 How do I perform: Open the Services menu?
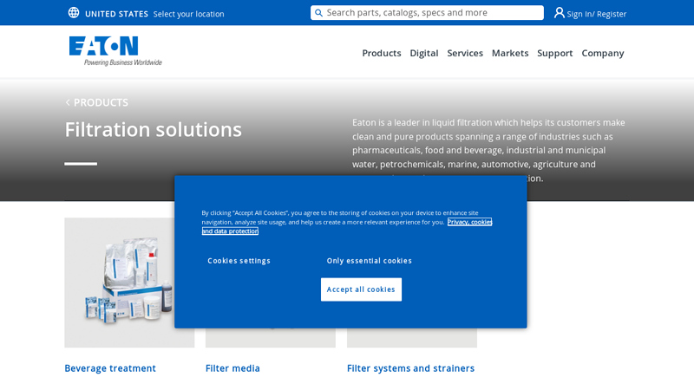click(x=465, y=53)
